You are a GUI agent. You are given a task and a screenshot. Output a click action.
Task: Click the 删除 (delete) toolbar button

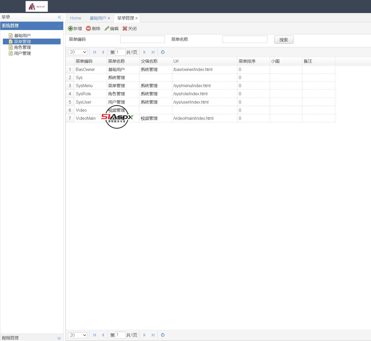[x=93, y=28]
